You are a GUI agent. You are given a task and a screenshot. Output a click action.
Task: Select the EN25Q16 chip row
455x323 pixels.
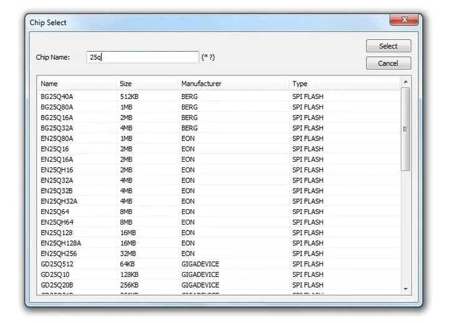pos(219,149)
